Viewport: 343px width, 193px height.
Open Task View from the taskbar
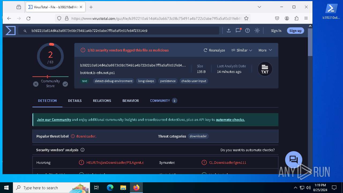pos(96,188)
